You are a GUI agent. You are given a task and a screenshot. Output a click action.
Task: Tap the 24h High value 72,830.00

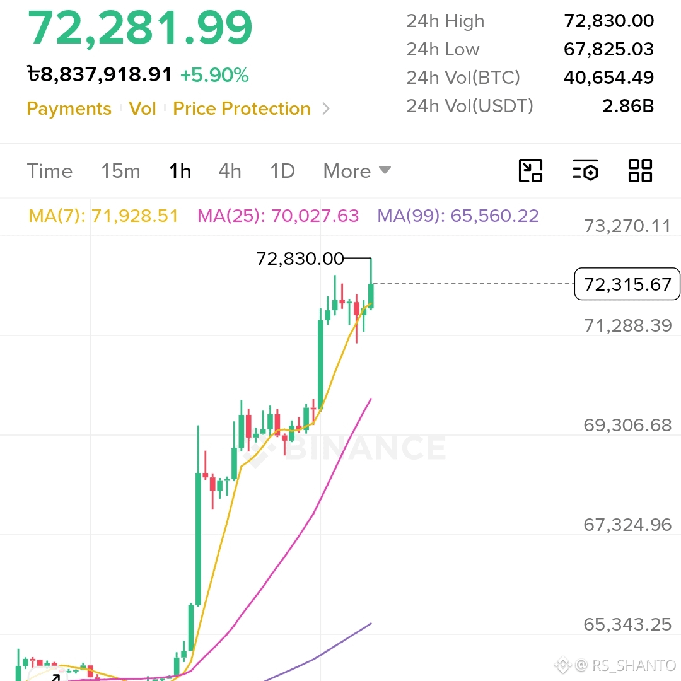tap(608, 21)
